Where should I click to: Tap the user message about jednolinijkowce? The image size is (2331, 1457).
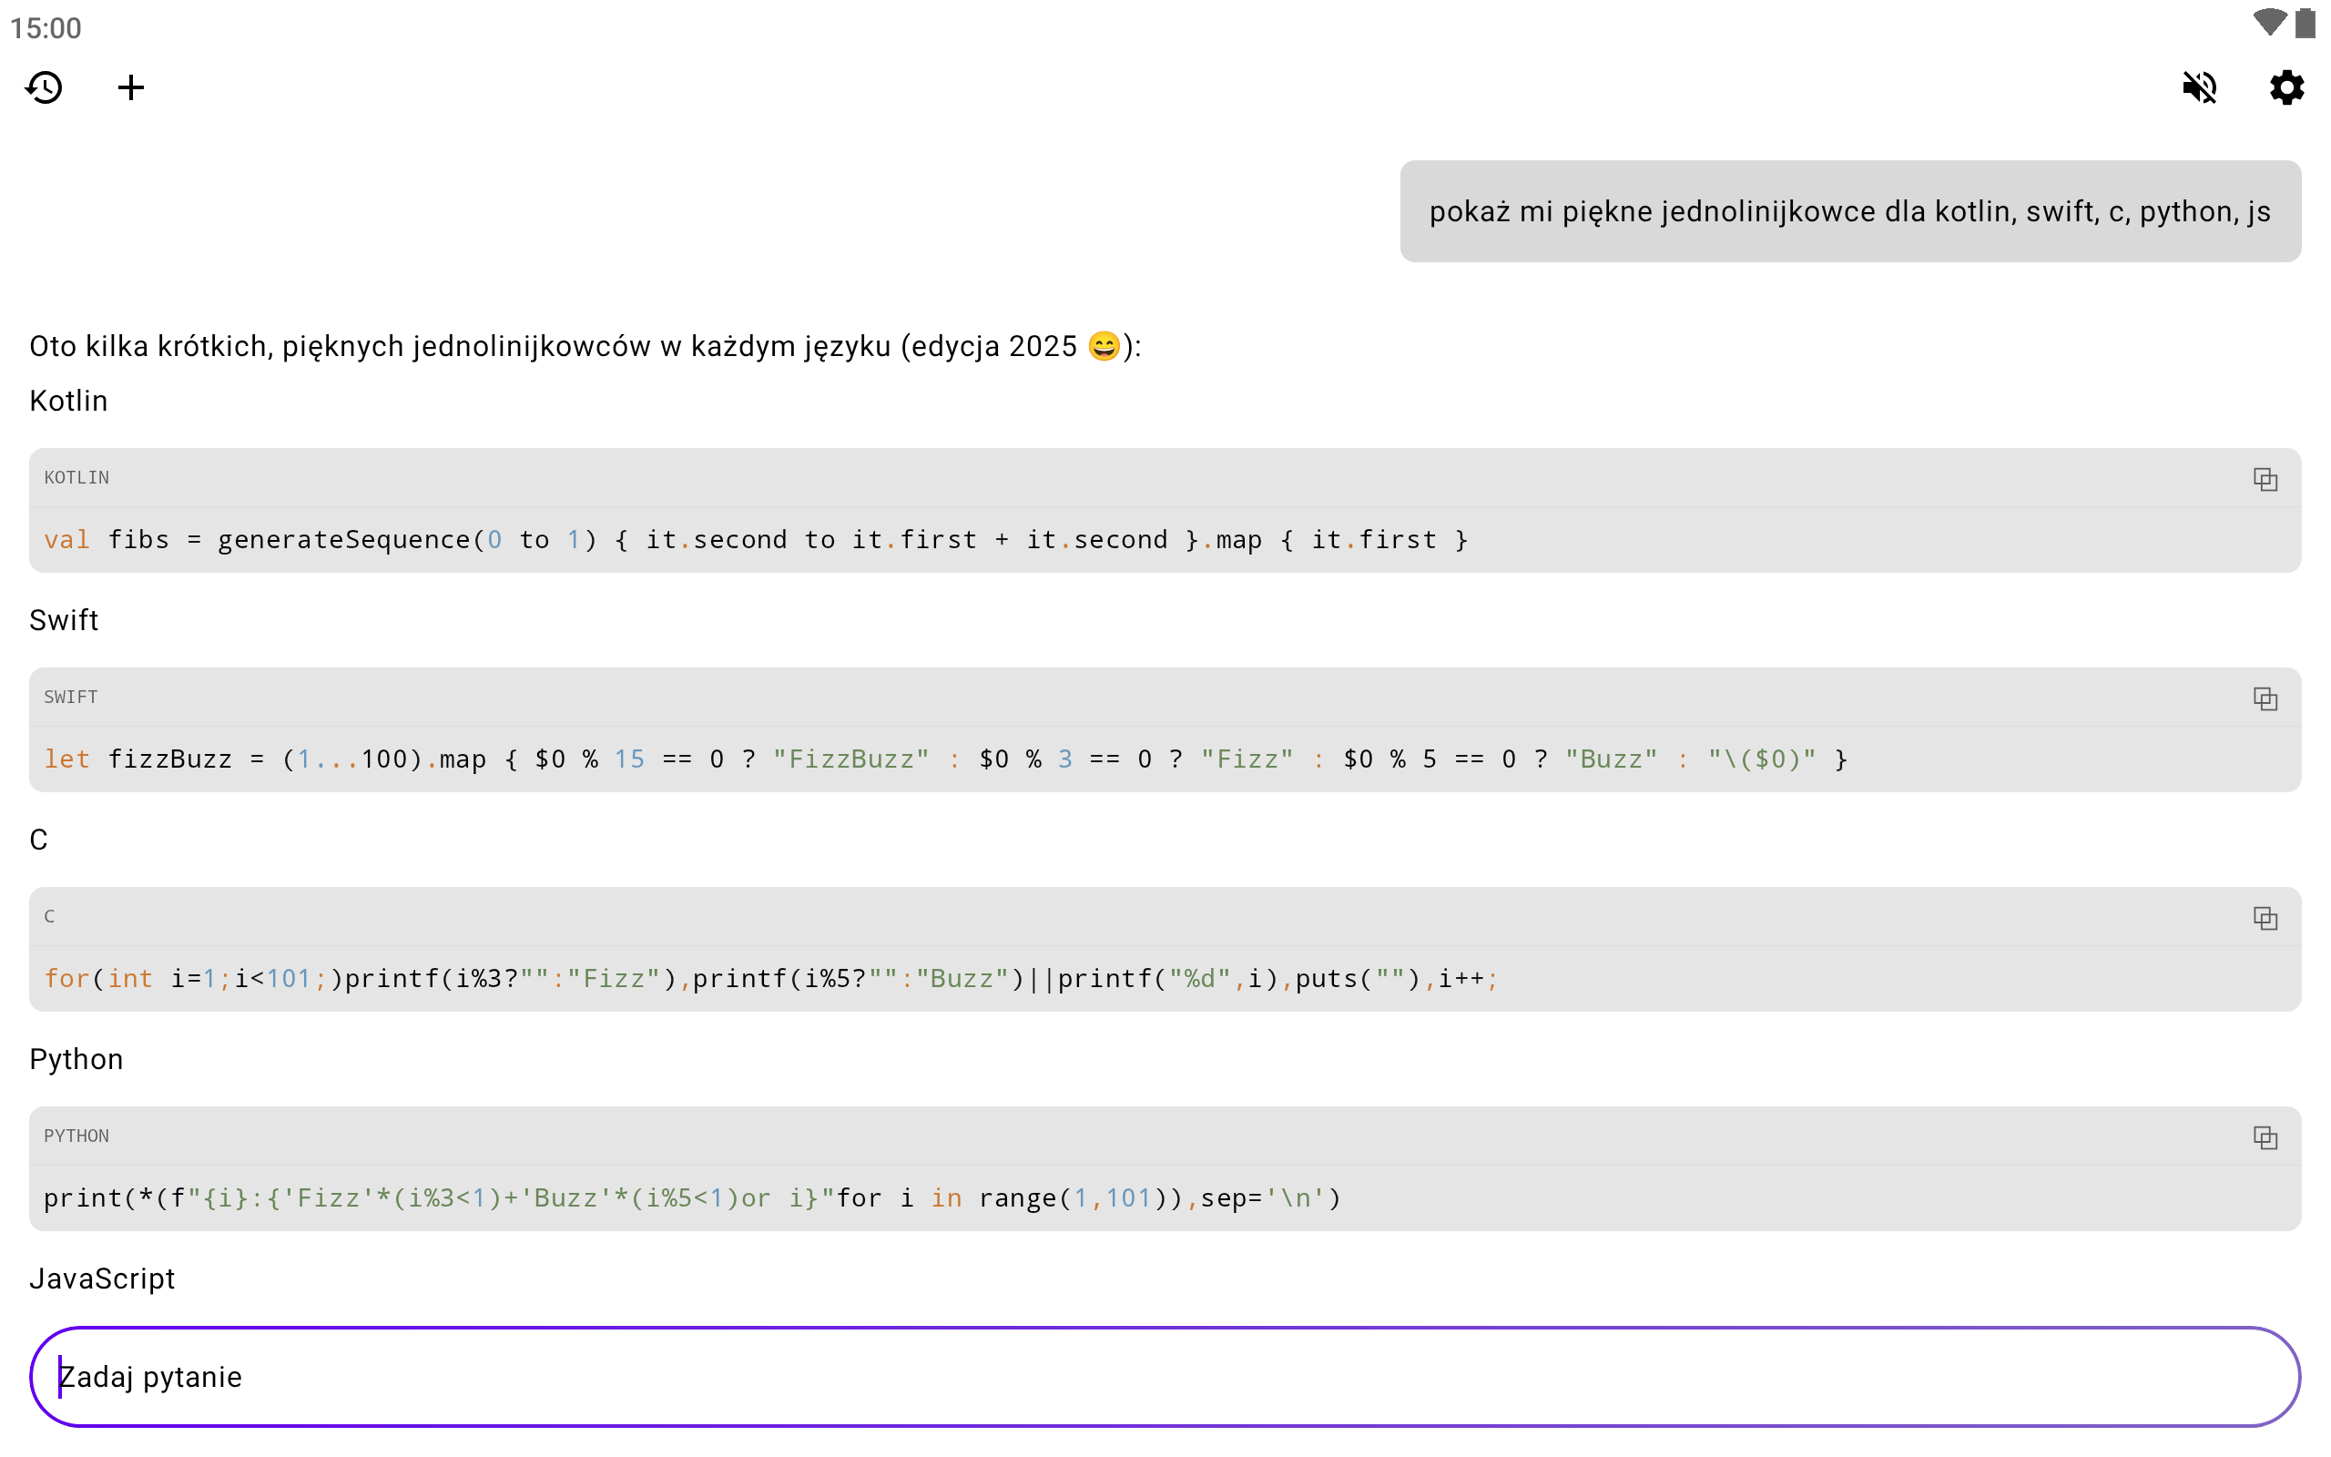1849,211
